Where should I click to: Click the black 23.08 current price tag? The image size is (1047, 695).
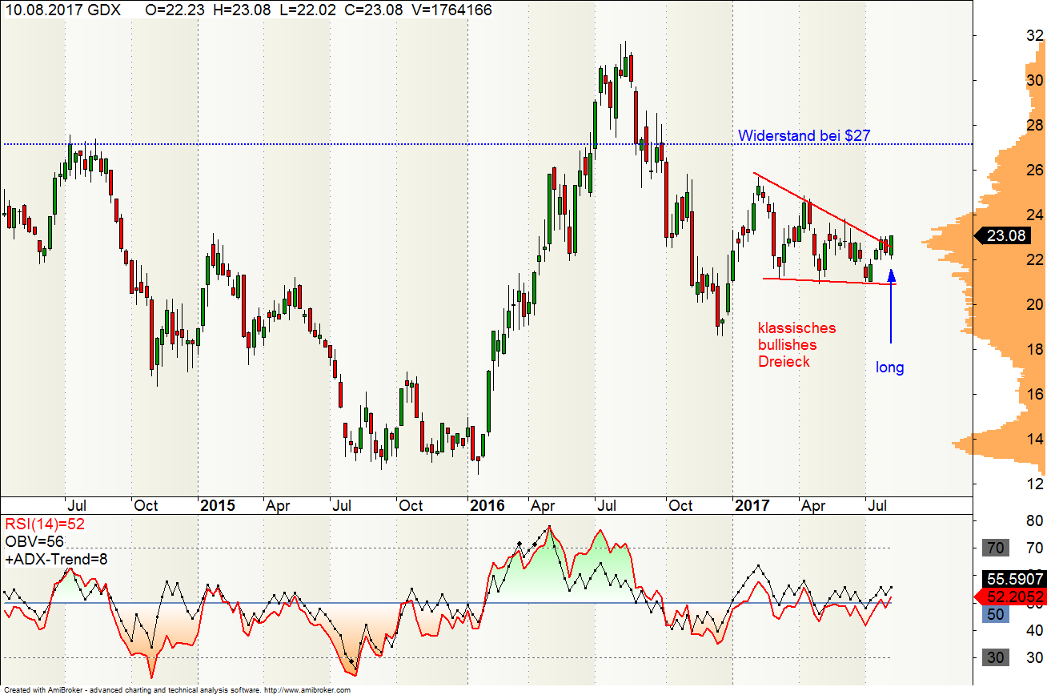pyautogui.click(x=1005, y=236)
